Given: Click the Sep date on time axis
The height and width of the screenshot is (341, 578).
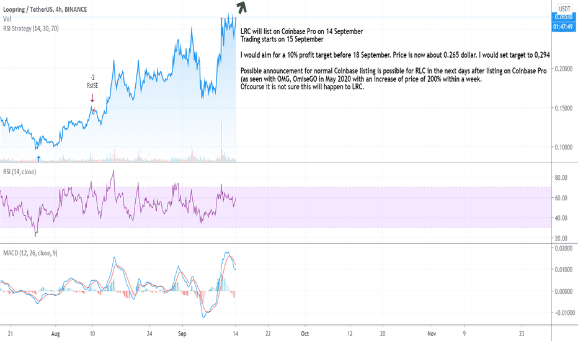Looking at the screenshot, I should pos(182,334).
